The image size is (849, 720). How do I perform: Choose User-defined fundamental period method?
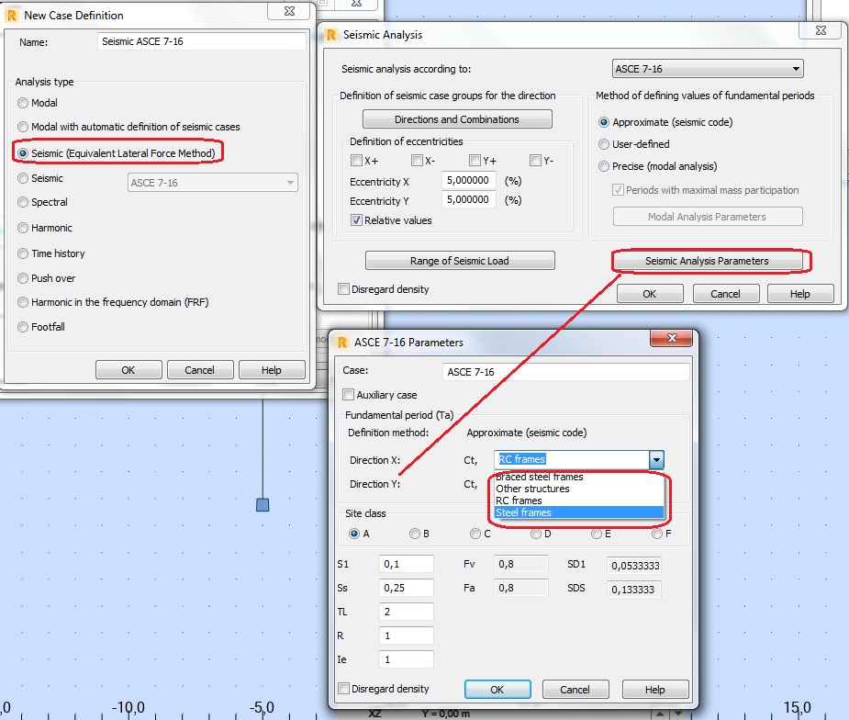click(x=601, y=142)
